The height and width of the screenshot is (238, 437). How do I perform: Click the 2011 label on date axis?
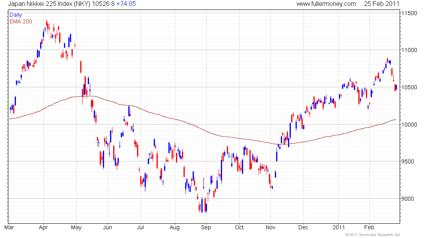[338, 227]
